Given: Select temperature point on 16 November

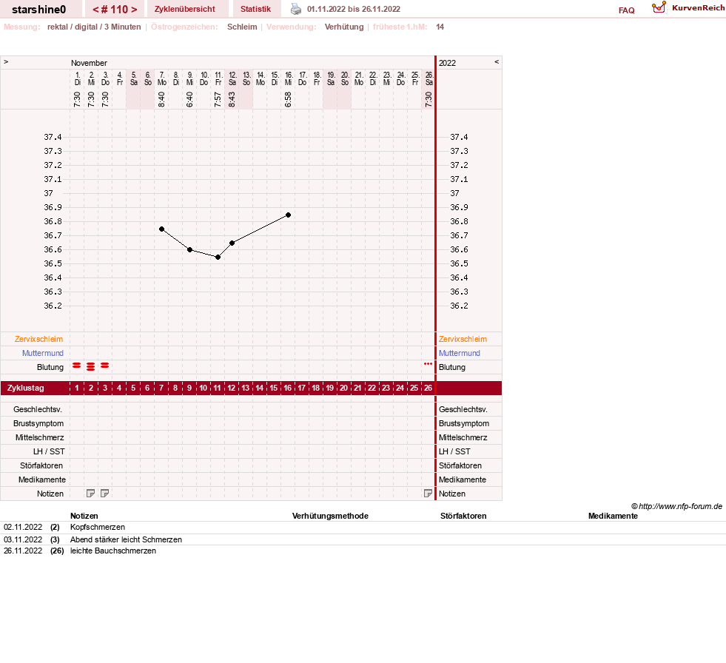Looking at the screenshot, I should [288, 215].
